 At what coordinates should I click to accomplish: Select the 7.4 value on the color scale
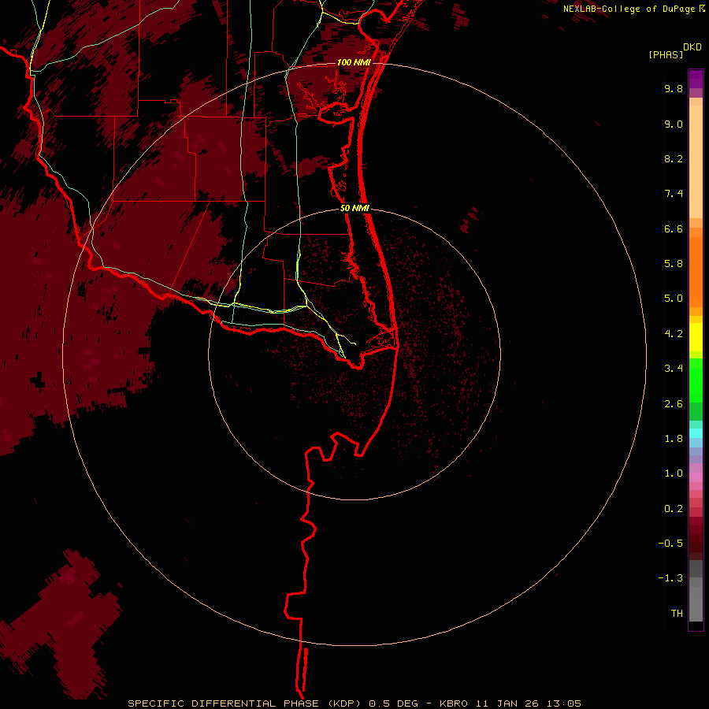pos(674,194)
